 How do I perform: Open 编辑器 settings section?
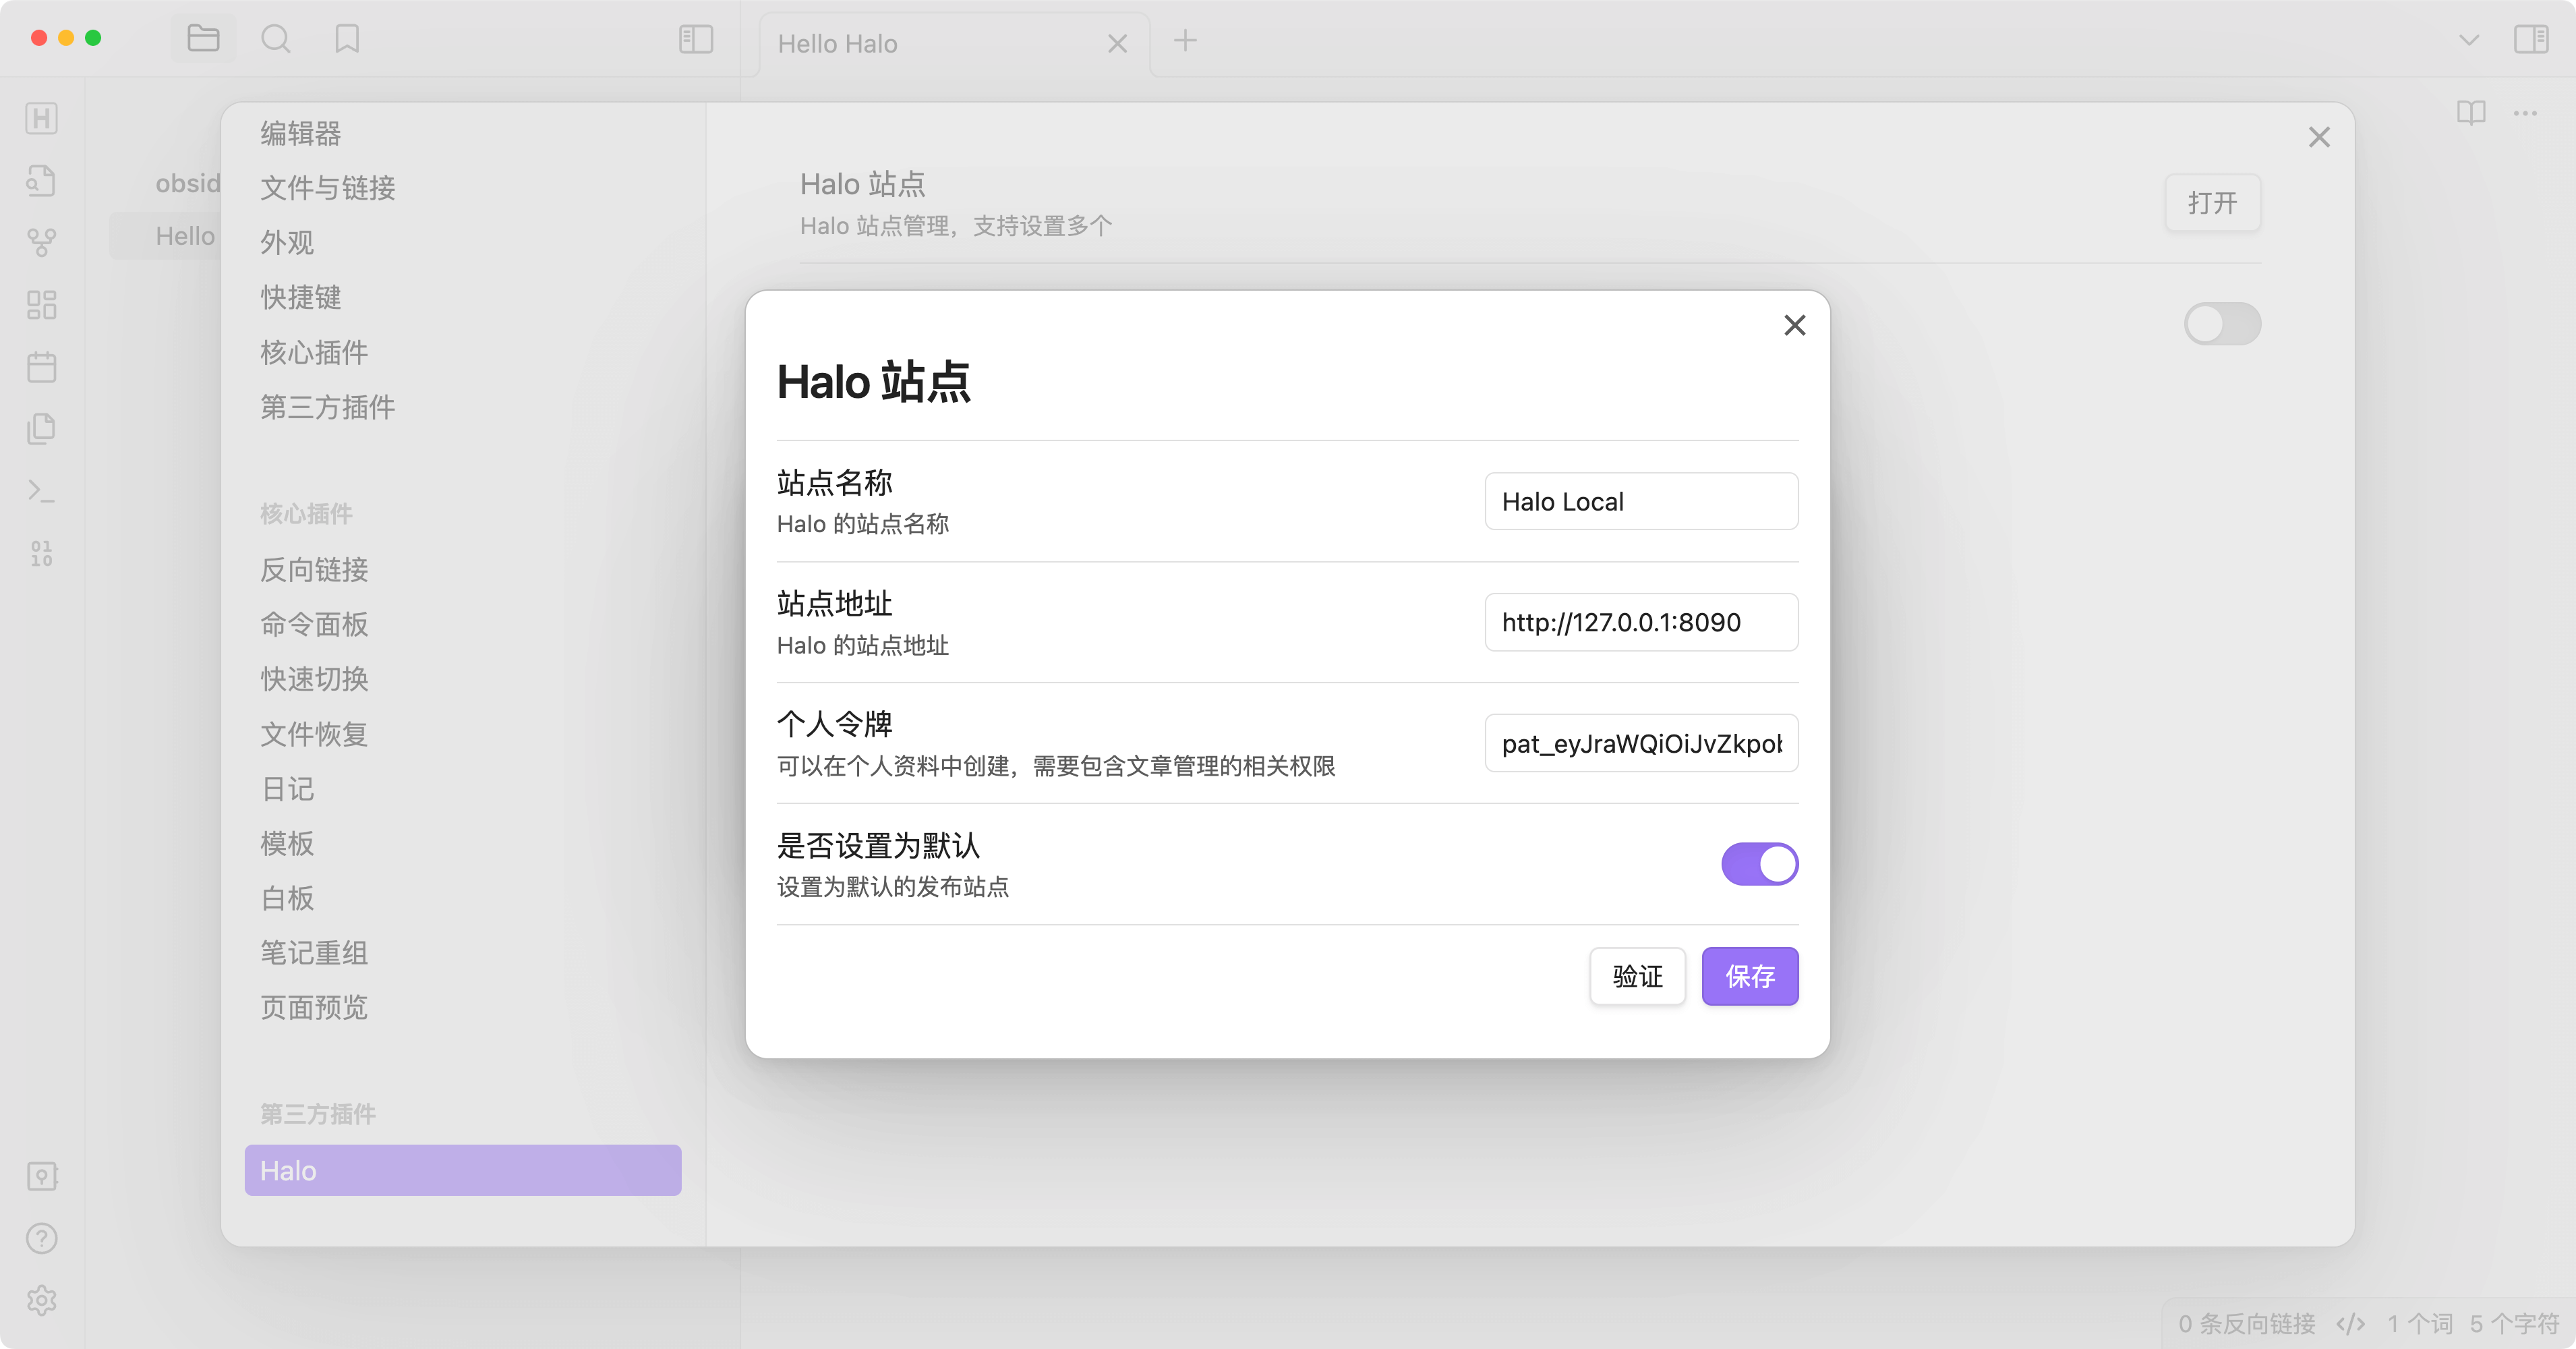pyautogui.click(x=301, y=133)
